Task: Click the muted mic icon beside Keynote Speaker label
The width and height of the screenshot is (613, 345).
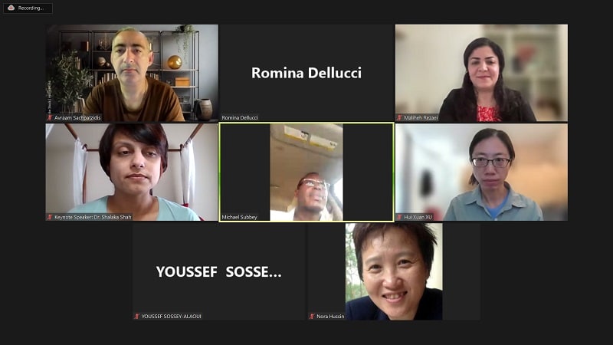Action: tap(50, 217)
